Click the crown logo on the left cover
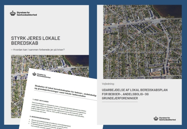The image size is (187, 129). (x=13, y=13)
